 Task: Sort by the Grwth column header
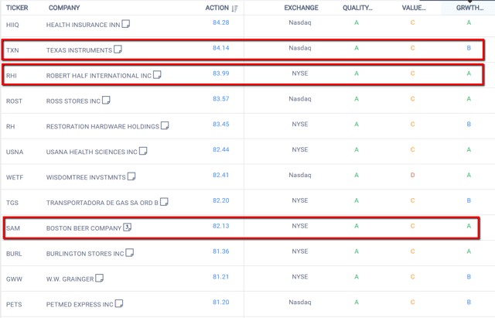(x=469, y=8)
